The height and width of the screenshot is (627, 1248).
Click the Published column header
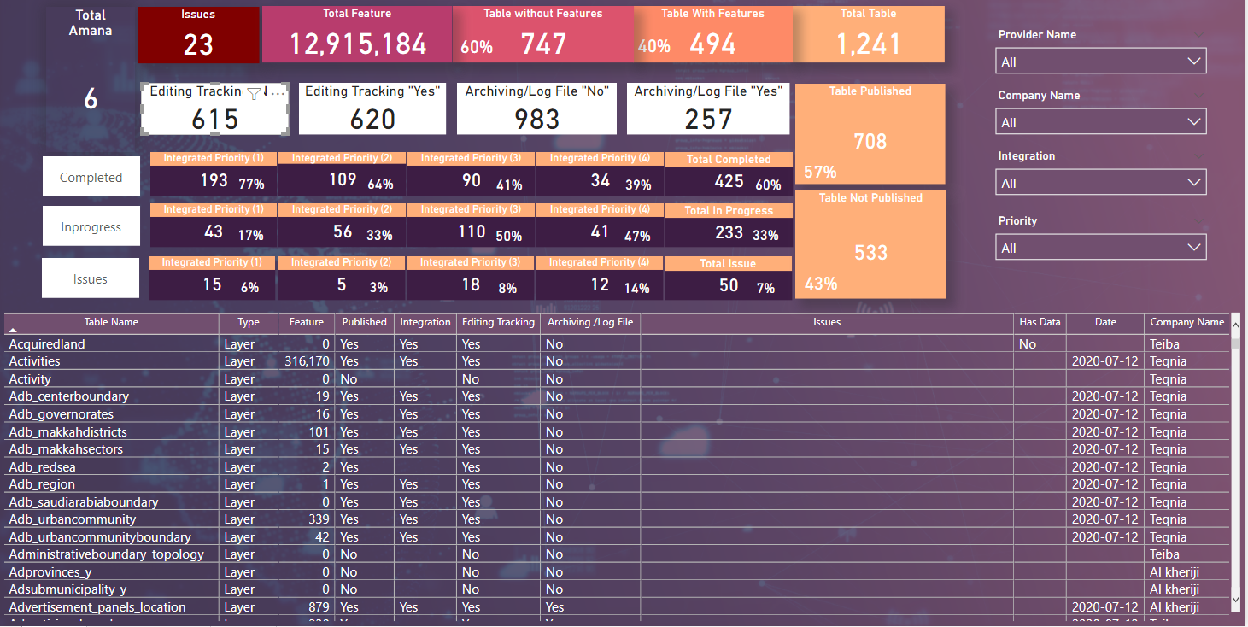pyautogui.click(x=364, y=322)
